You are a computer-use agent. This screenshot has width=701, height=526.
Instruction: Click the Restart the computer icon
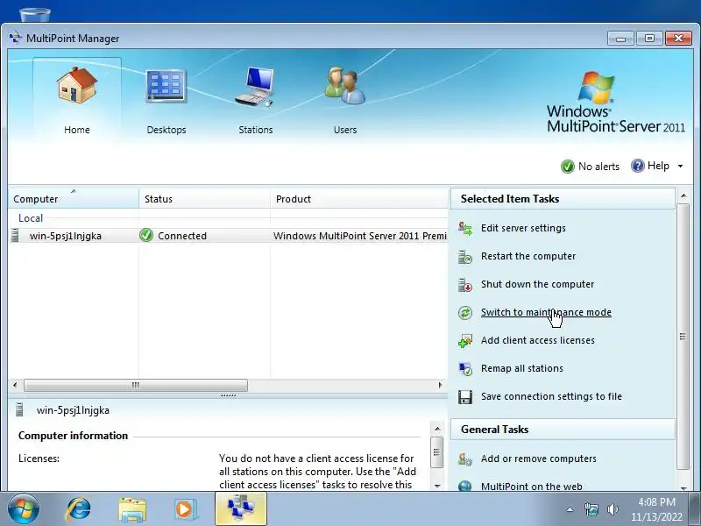465,257
